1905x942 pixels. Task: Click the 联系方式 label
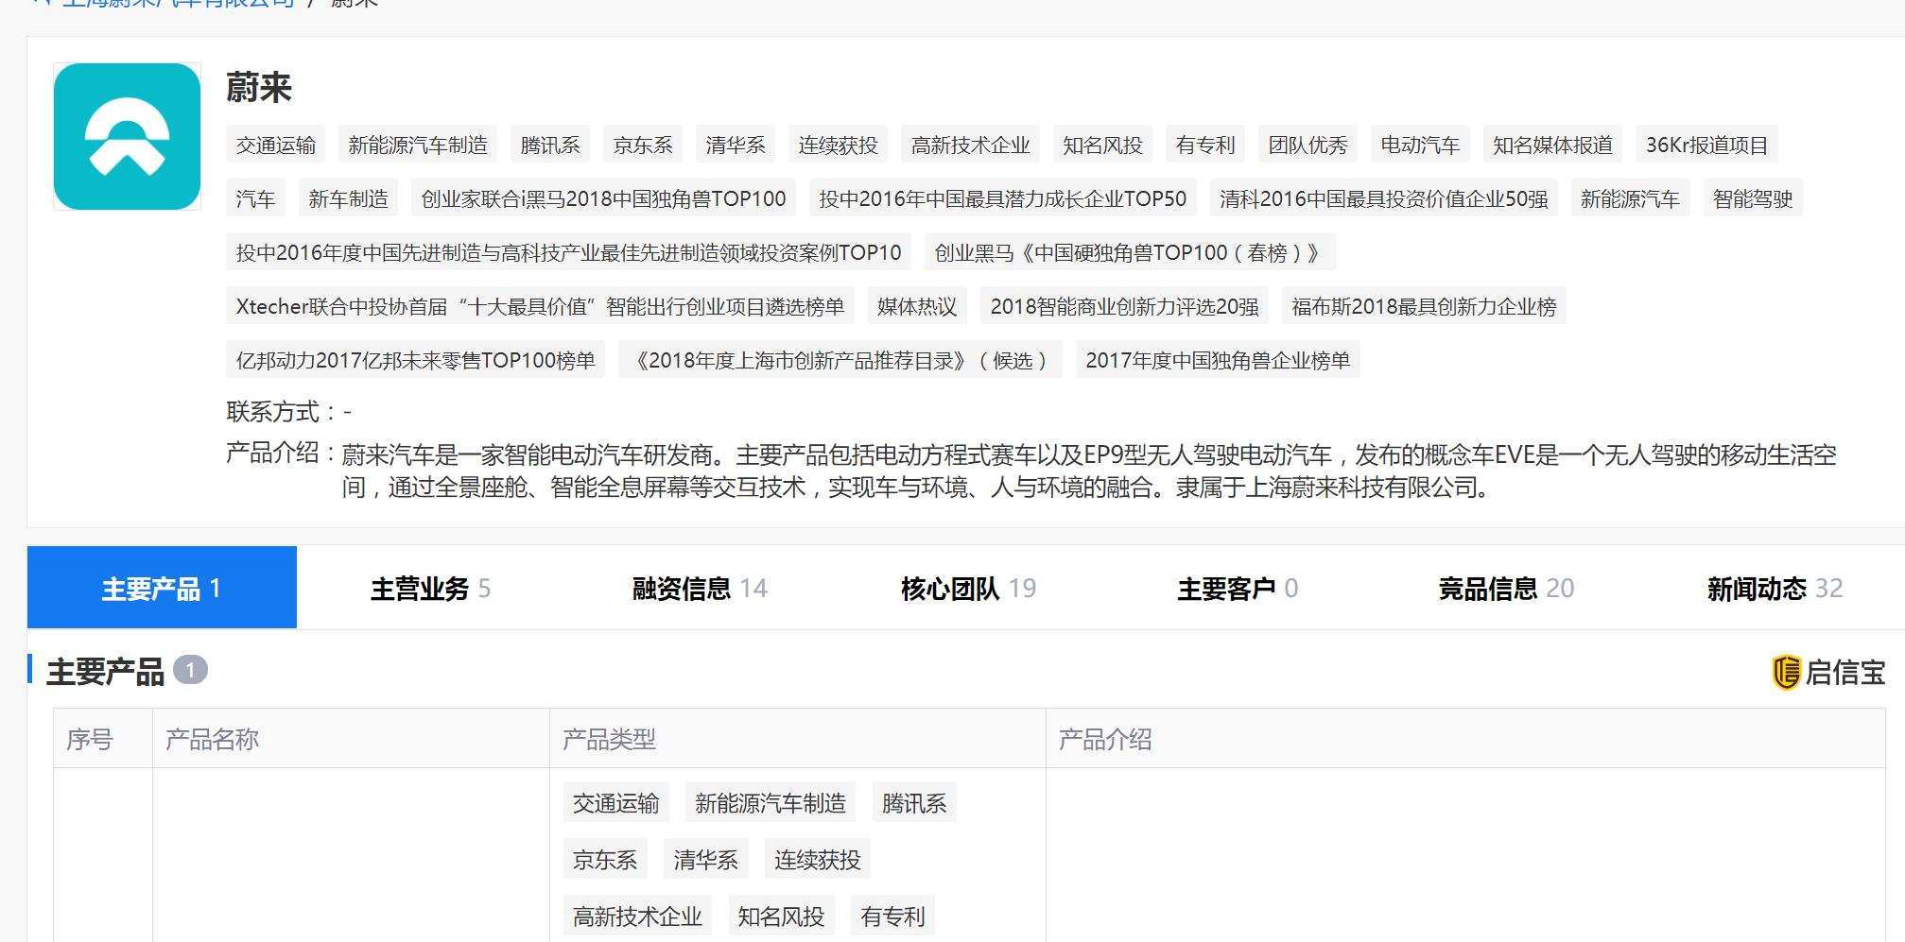279,412
